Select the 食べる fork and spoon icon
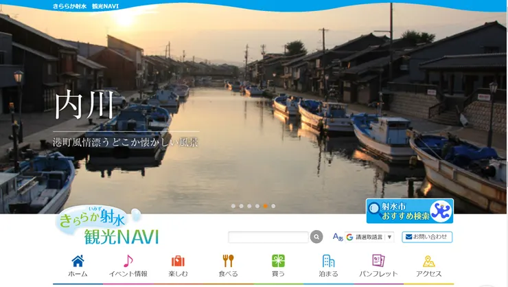The width and height of the screenshot is (508, 287). pyautogui.click(x=228, y=261)
